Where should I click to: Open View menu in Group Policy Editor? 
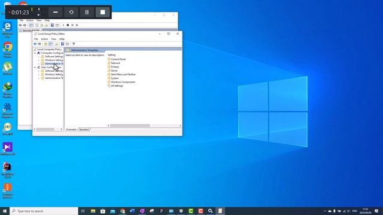point(53,39)
